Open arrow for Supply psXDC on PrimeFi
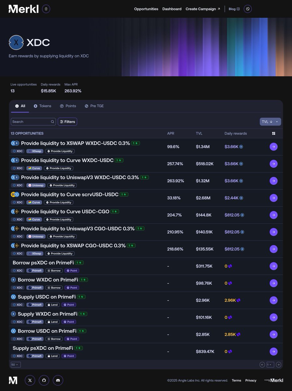Screen dimensions: 292x391 274,352
